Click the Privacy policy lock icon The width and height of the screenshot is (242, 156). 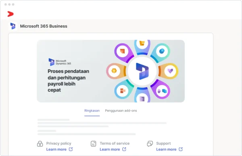pos(40,144)
